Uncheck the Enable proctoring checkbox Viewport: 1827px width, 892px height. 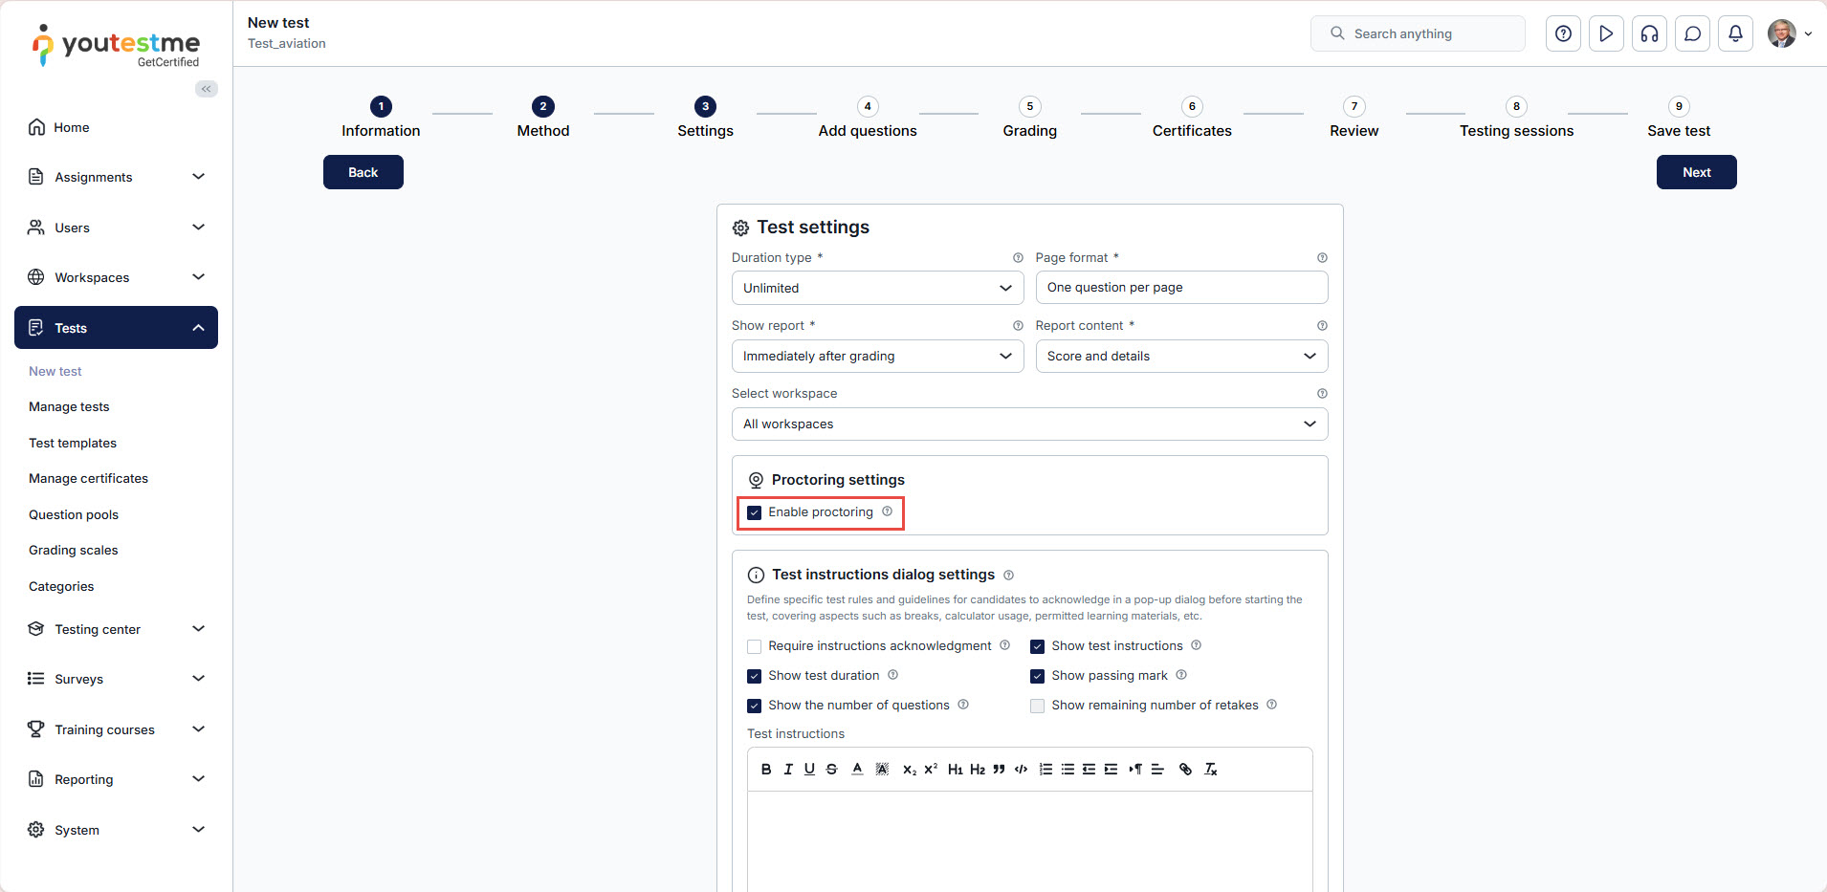pyautogui.click(x=755, y=512)
